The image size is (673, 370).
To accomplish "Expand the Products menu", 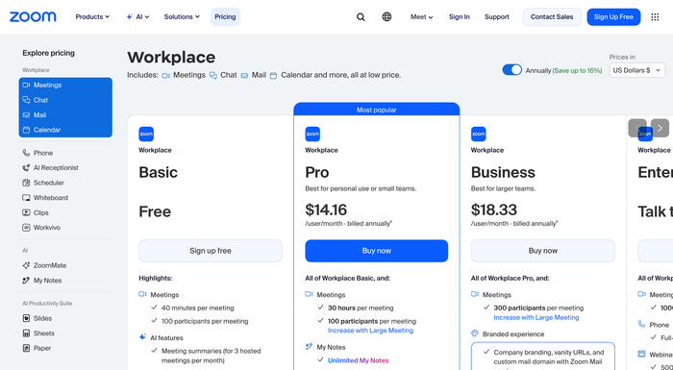I will click(92, 16).
